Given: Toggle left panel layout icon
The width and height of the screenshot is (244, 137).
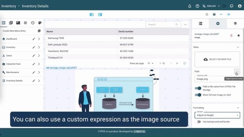Looking at the screenshot, I should [x=91, y=14].
